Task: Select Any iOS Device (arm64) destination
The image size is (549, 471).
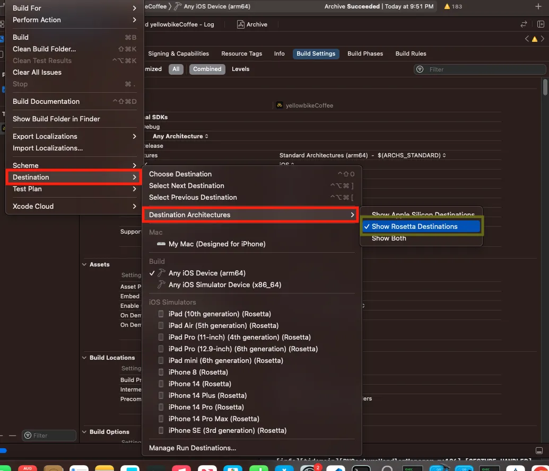Action: click(251, 273)
